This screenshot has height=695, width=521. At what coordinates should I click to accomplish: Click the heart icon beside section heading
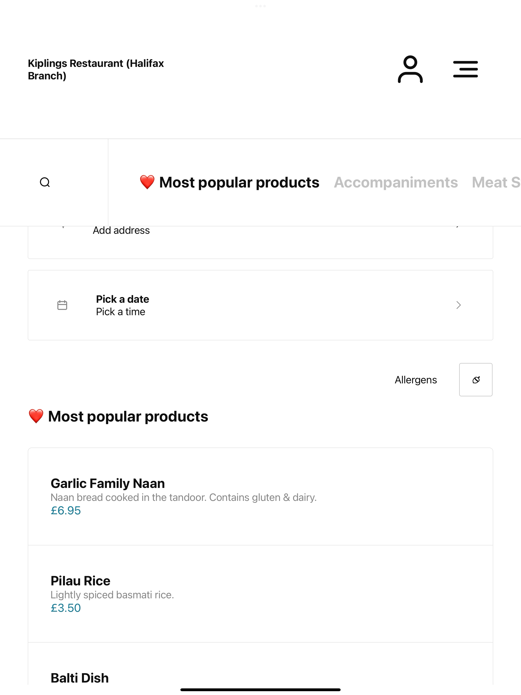pyautogui.click(x=36, y=416)
